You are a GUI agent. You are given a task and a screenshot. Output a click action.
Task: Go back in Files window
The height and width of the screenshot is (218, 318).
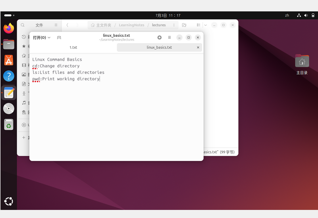tap(67, 25)
